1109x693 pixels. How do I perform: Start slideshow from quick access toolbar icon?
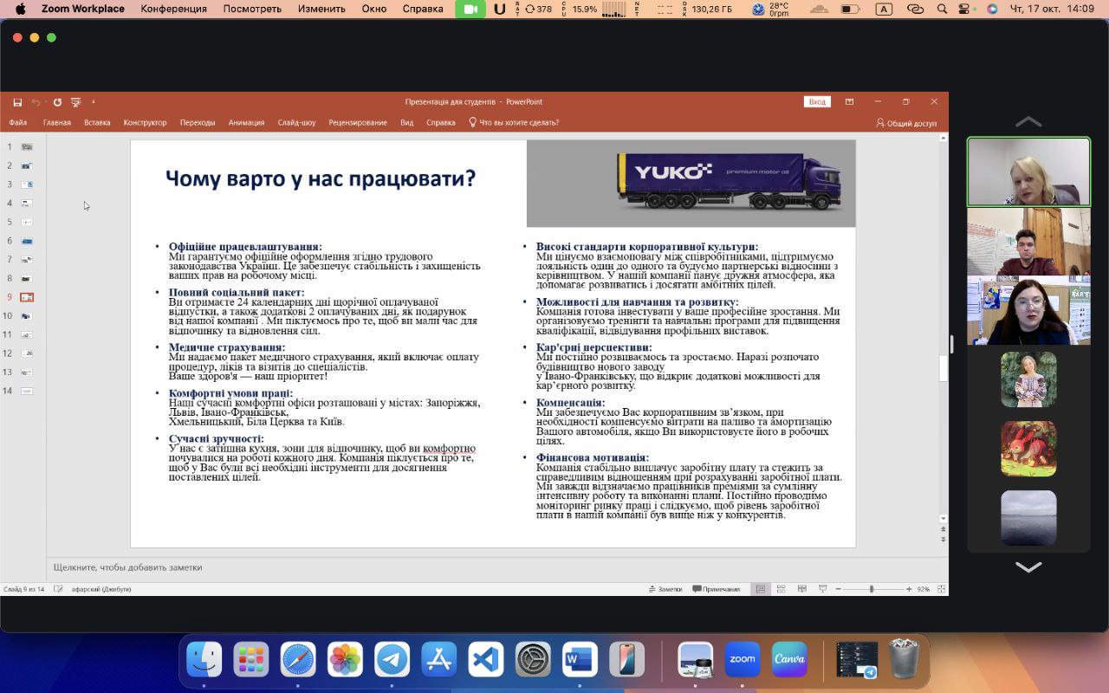76,102
